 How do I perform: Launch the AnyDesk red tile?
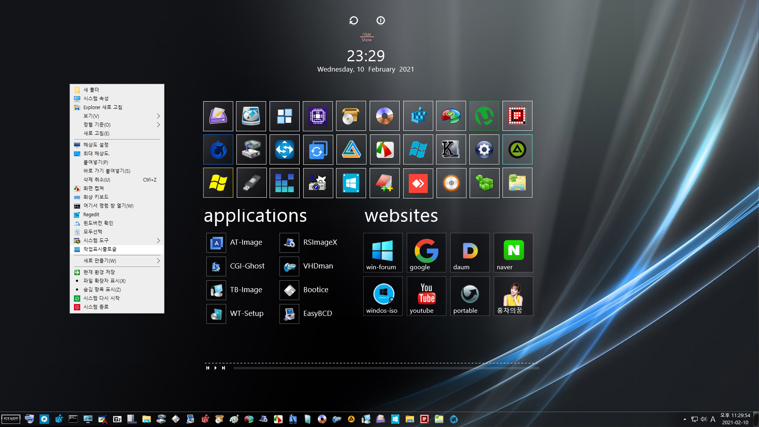point(418,183)
